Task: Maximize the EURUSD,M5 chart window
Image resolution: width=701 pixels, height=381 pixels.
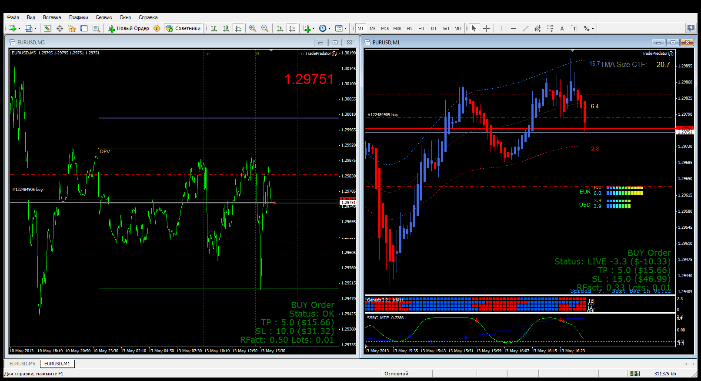Action: click(x=335, y=42)
